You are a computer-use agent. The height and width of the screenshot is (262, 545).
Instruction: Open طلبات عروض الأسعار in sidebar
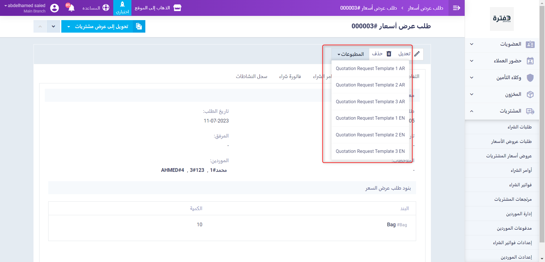502,141
